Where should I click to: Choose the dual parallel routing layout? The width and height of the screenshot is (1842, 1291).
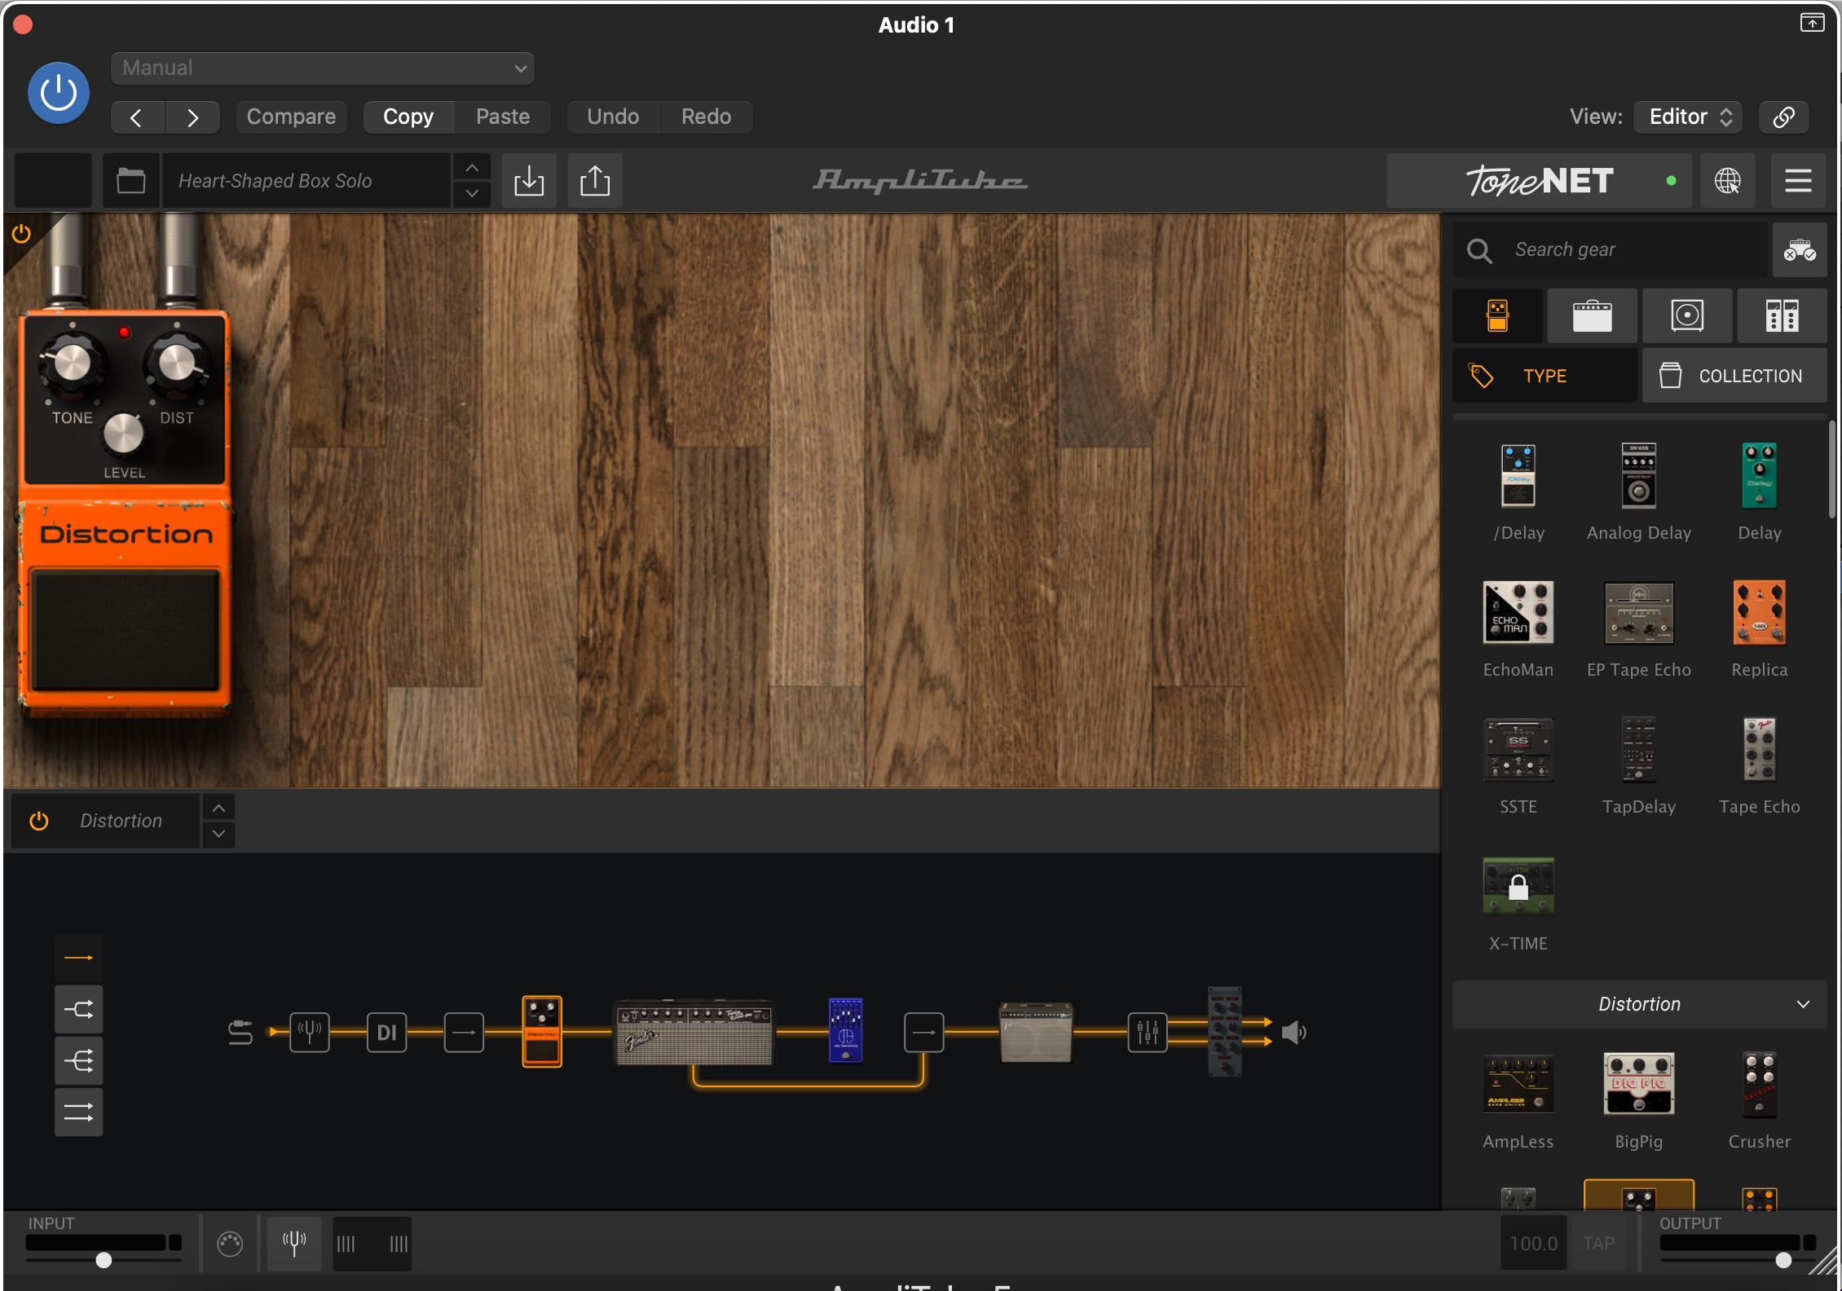click(78, 1112)
